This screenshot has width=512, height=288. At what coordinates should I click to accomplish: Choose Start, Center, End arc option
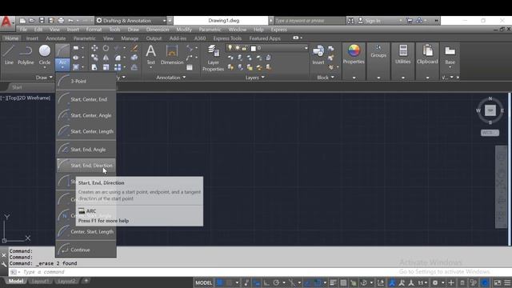[x=86, y=99]
